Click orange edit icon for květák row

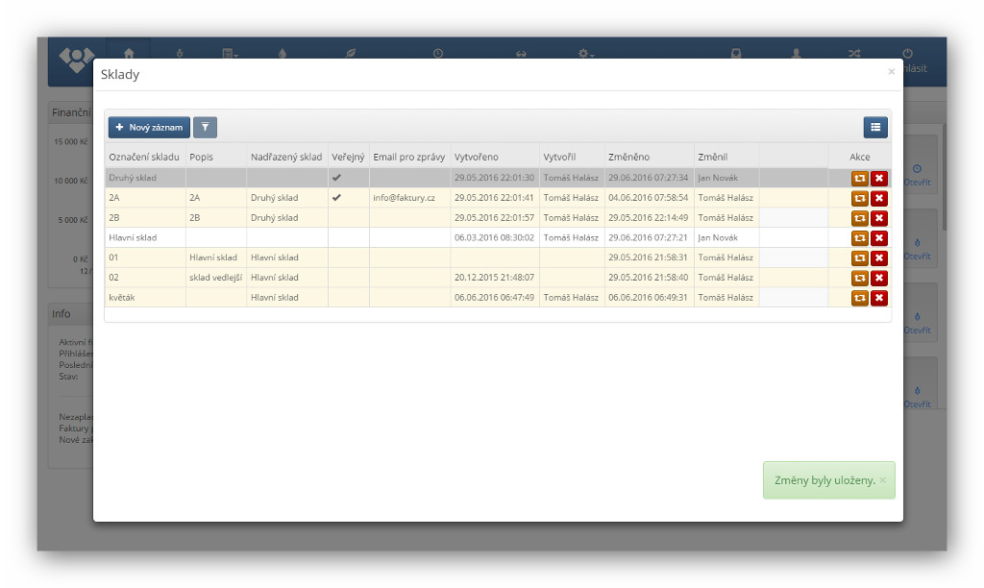859,298
